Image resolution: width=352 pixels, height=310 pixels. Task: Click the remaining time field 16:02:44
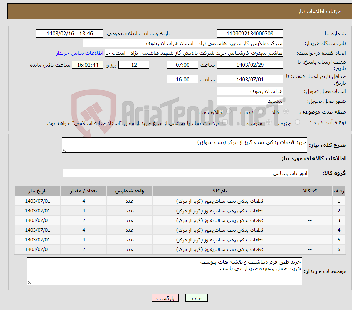[88, 65]
